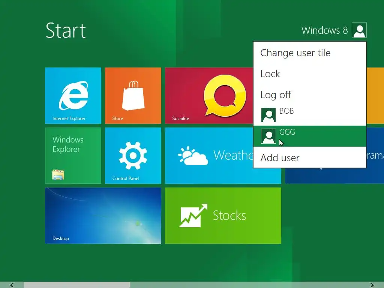Click the folder icon on Windows Explorer tile
Screen dimensions: 384x288
coord(58,175)
